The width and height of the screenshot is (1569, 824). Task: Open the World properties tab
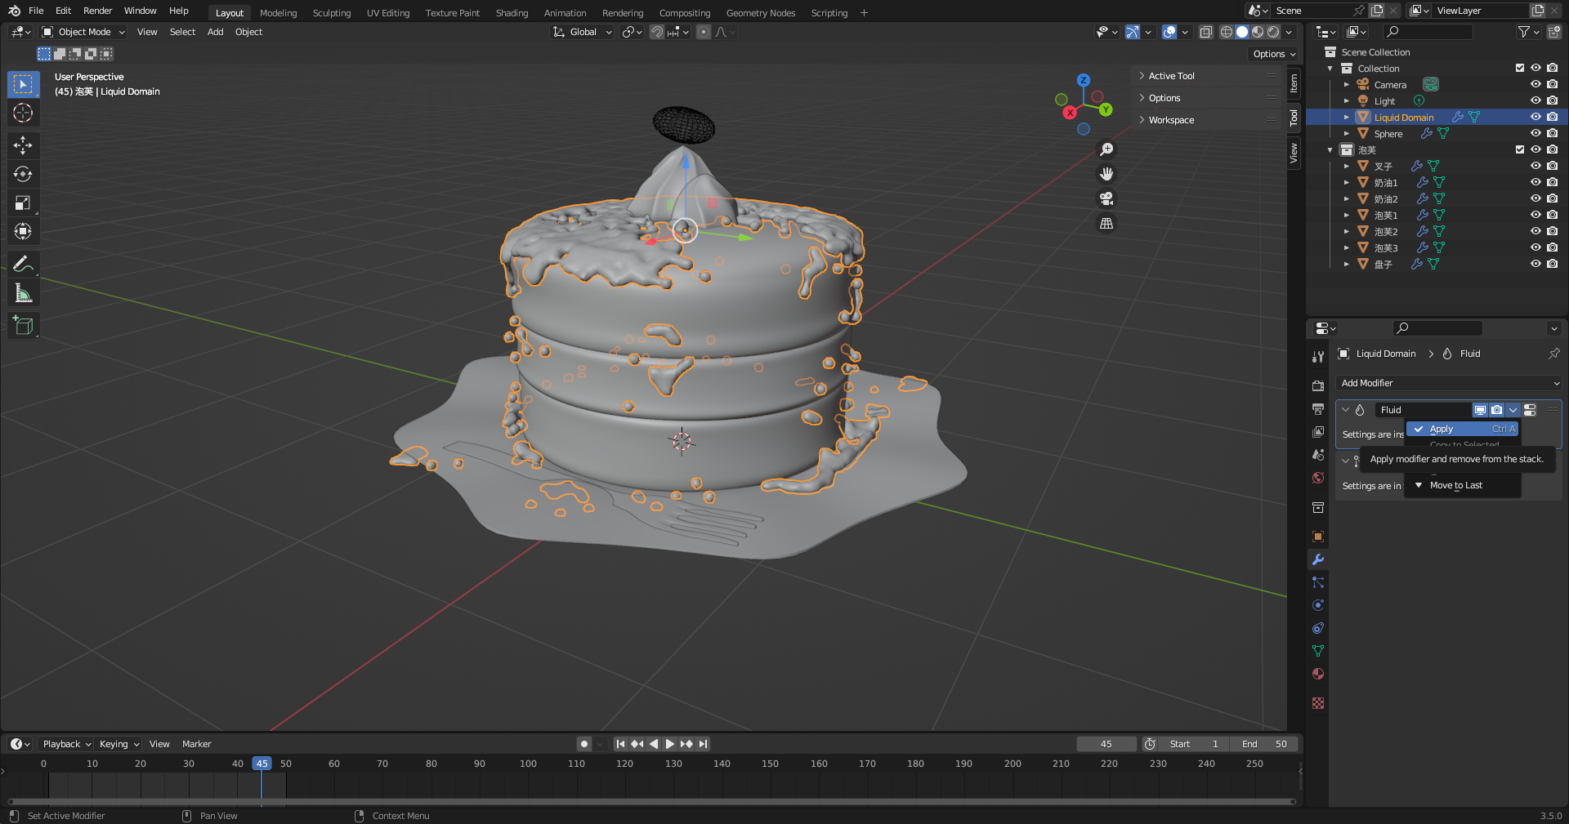(x=1317, y=478)
